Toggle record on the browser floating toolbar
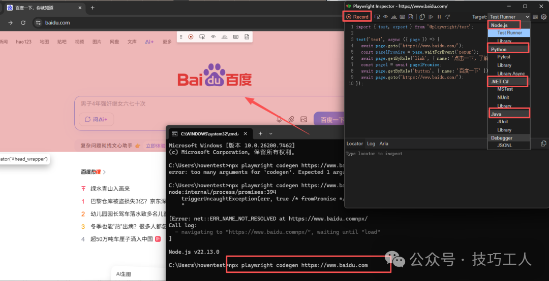The image size is (549, 281). [x=191, y=37]
